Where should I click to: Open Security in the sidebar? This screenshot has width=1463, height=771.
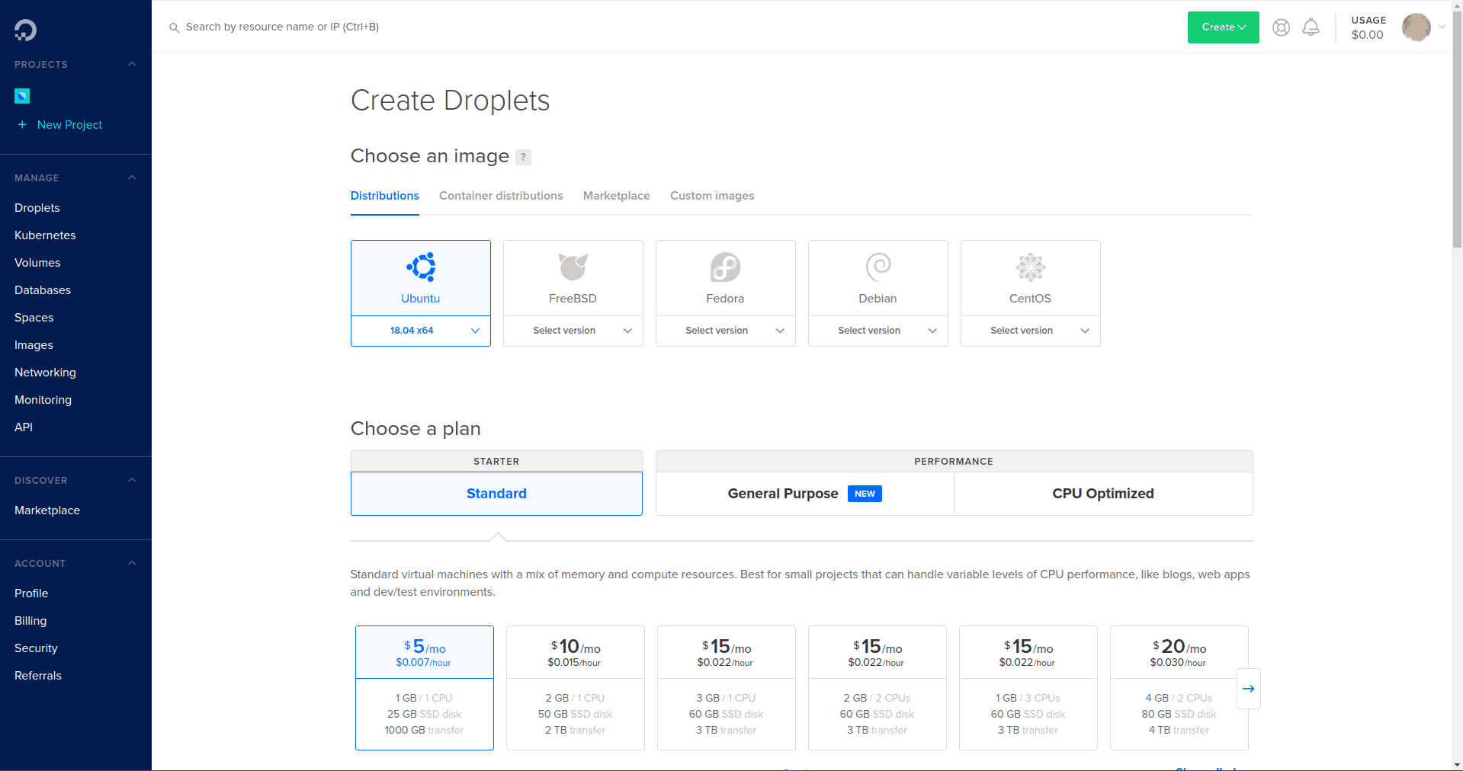[36, 648]
